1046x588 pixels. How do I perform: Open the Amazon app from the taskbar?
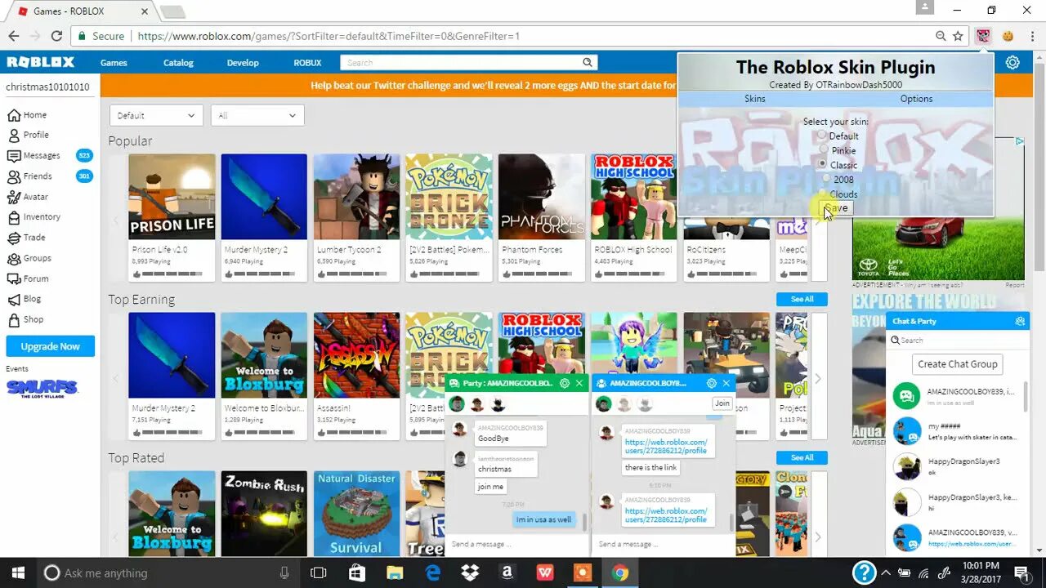point(507,572)
